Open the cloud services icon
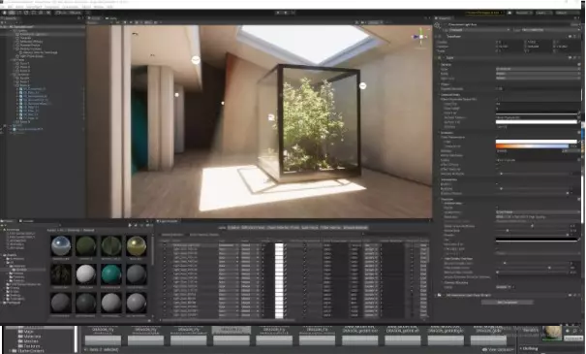This screenshot has width=586, height=354. [509, 13]
